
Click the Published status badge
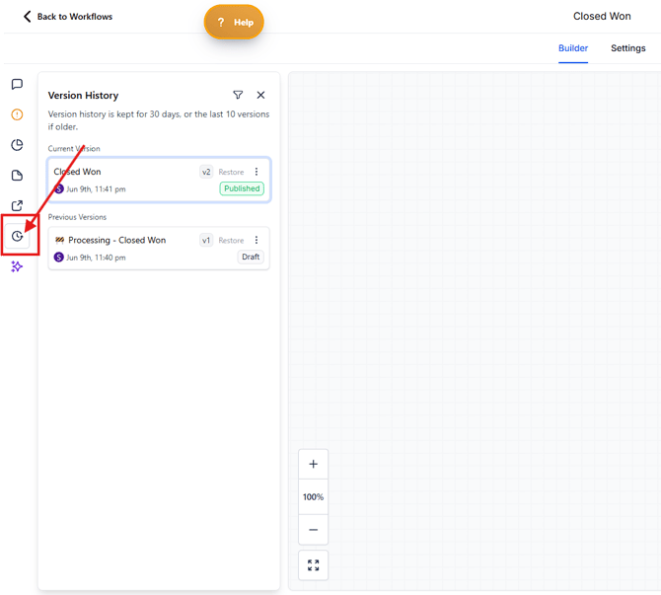[242, 188]
